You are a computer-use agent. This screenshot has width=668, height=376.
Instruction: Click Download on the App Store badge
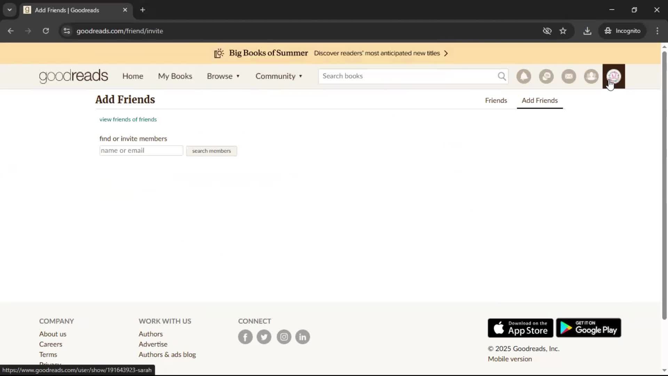coord(520,328)
